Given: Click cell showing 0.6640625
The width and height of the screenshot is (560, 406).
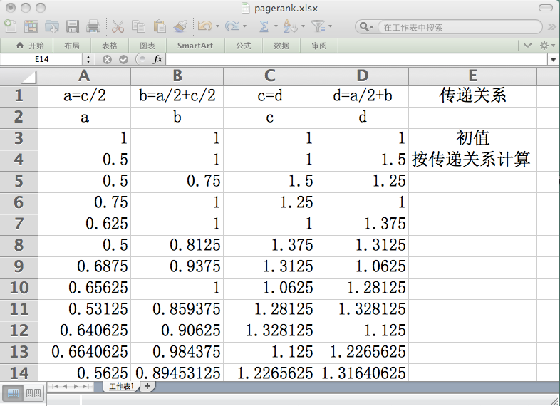Looking at the screenshot, I should pyautogui.click(x=84, y=353).
